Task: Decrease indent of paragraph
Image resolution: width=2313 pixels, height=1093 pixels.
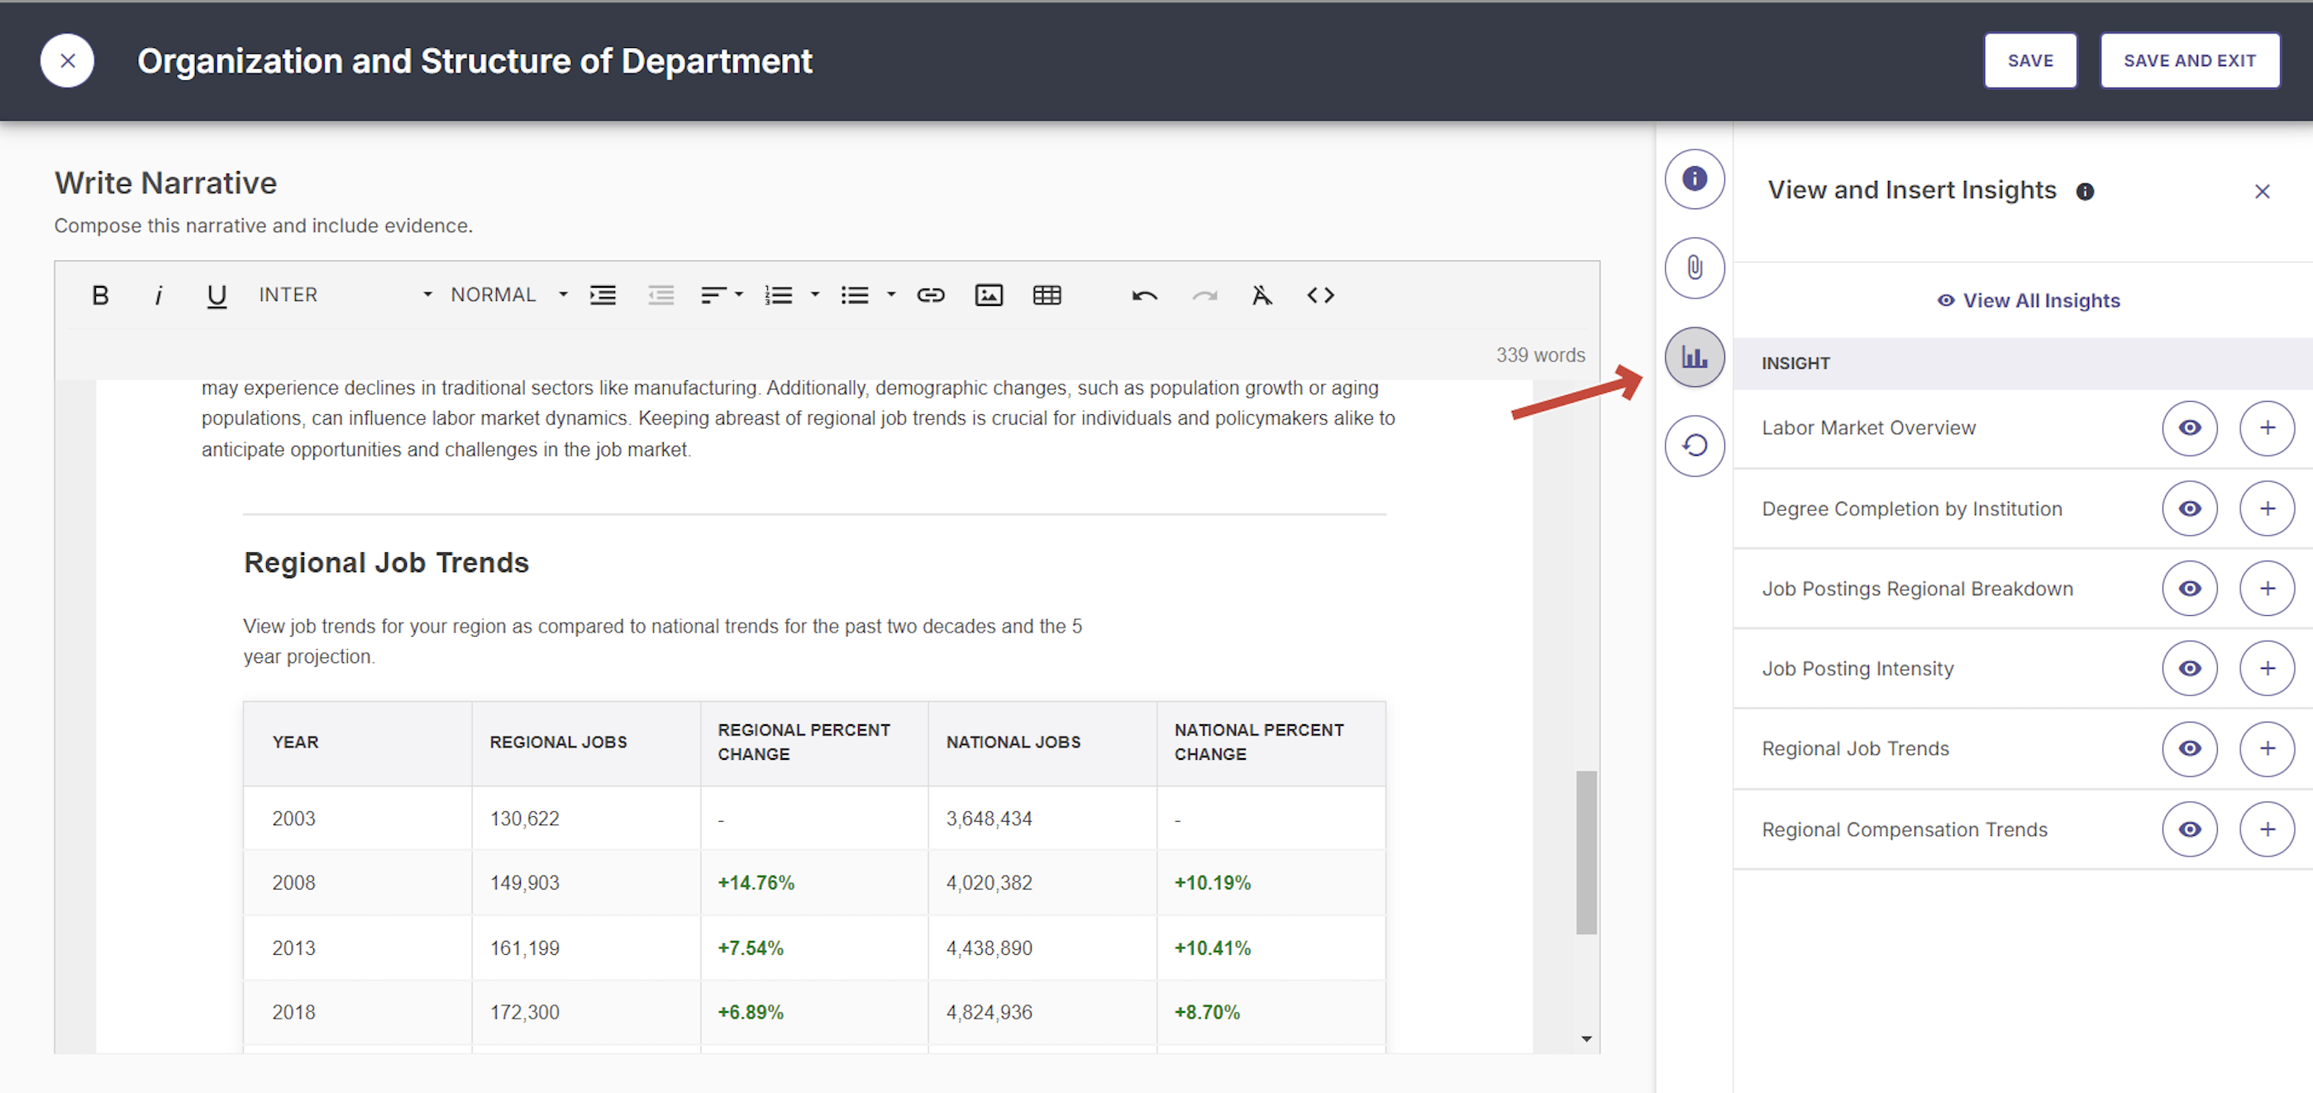Action: point(661,294)
